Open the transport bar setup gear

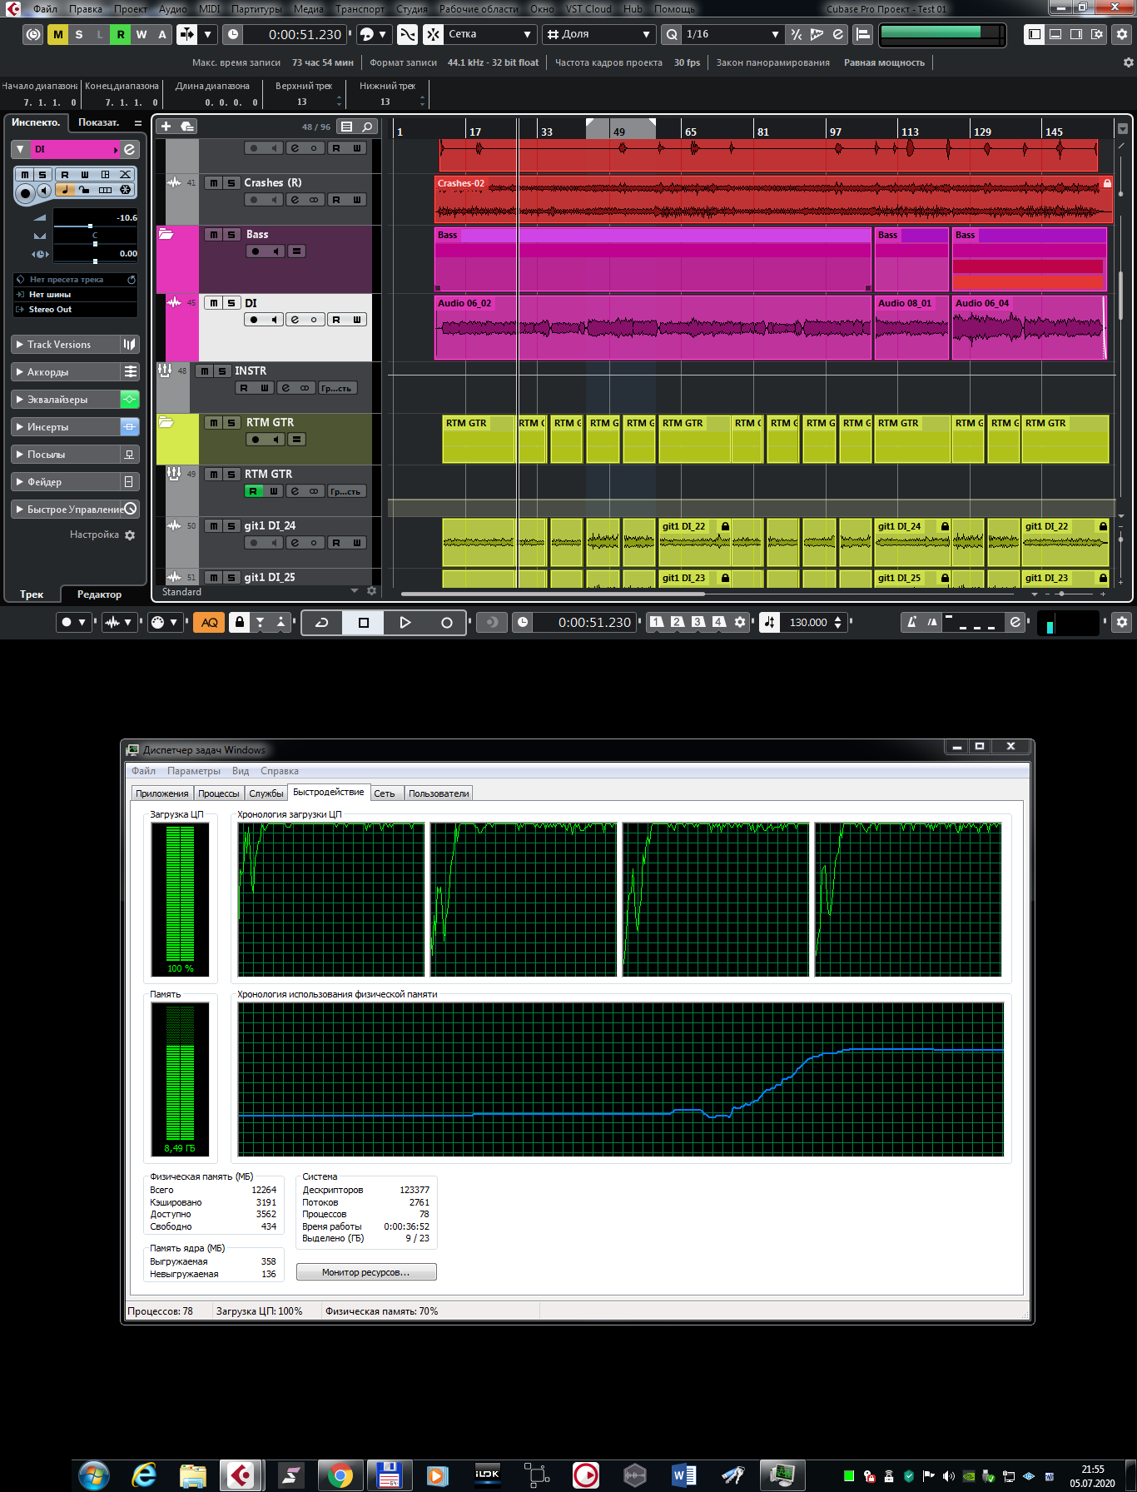1122,622
